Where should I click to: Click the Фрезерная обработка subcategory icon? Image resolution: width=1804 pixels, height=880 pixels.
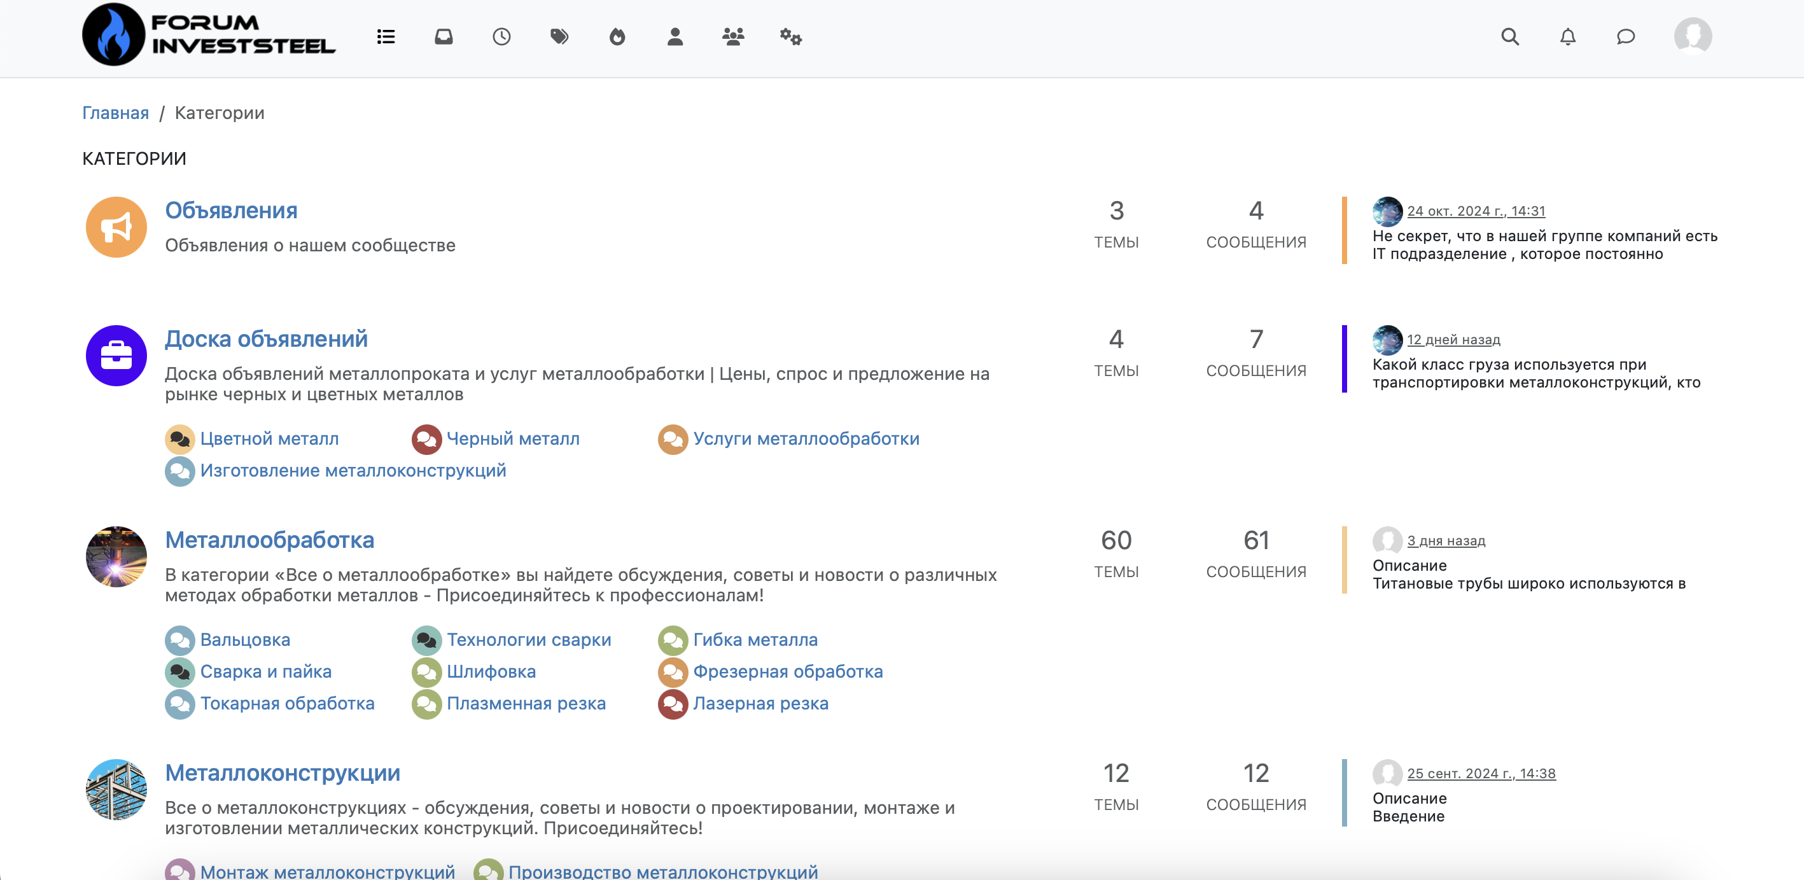[x=673, y=672]
